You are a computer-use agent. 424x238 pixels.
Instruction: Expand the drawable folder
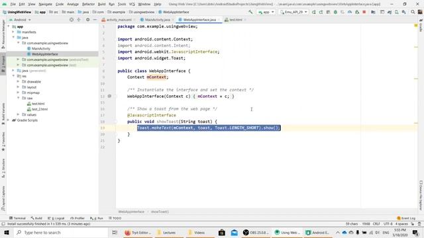(x=18, y=81)
